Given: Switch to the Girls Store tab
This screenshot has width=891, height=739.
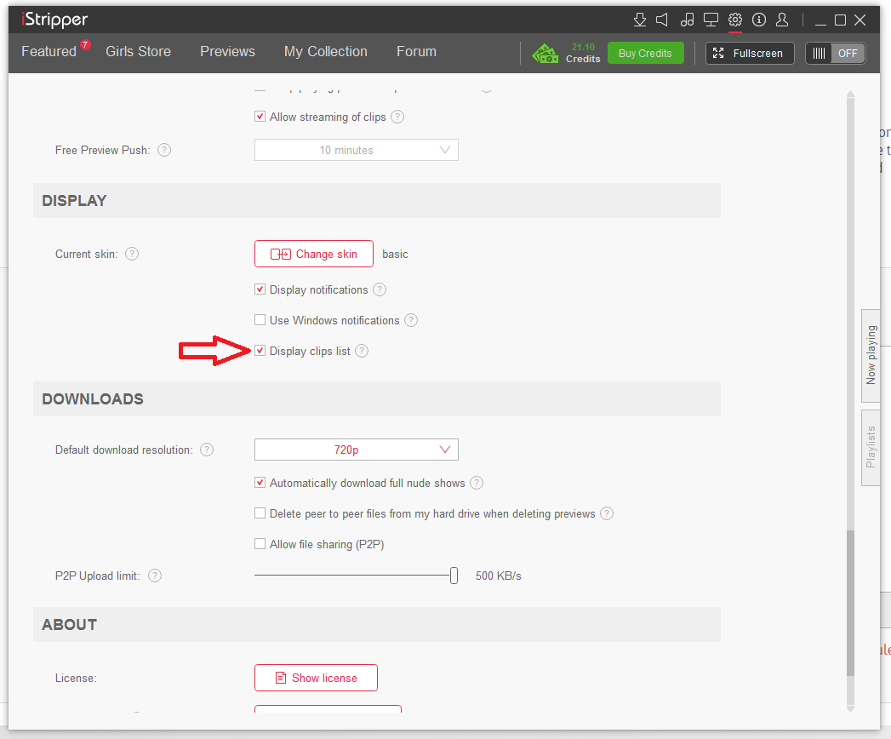Looking at the screenshot, I should click(x=138, y=51).
